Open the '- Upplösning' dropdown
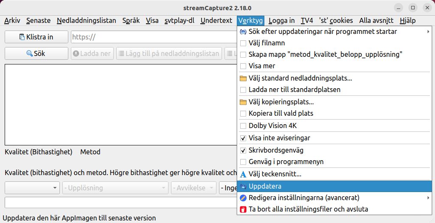The width and height of the screenshot is (435, 223). tap(115, 188)
